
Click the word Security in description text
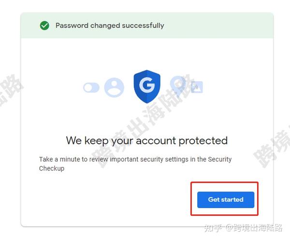(x=220, y=159)
